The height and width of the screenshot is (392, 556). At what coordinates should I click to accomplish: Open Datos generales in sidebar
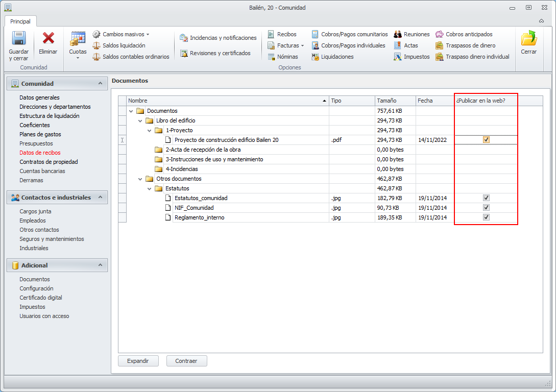click(39, 97)
